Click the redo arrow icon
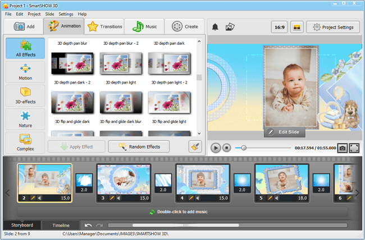 [99, 225]
